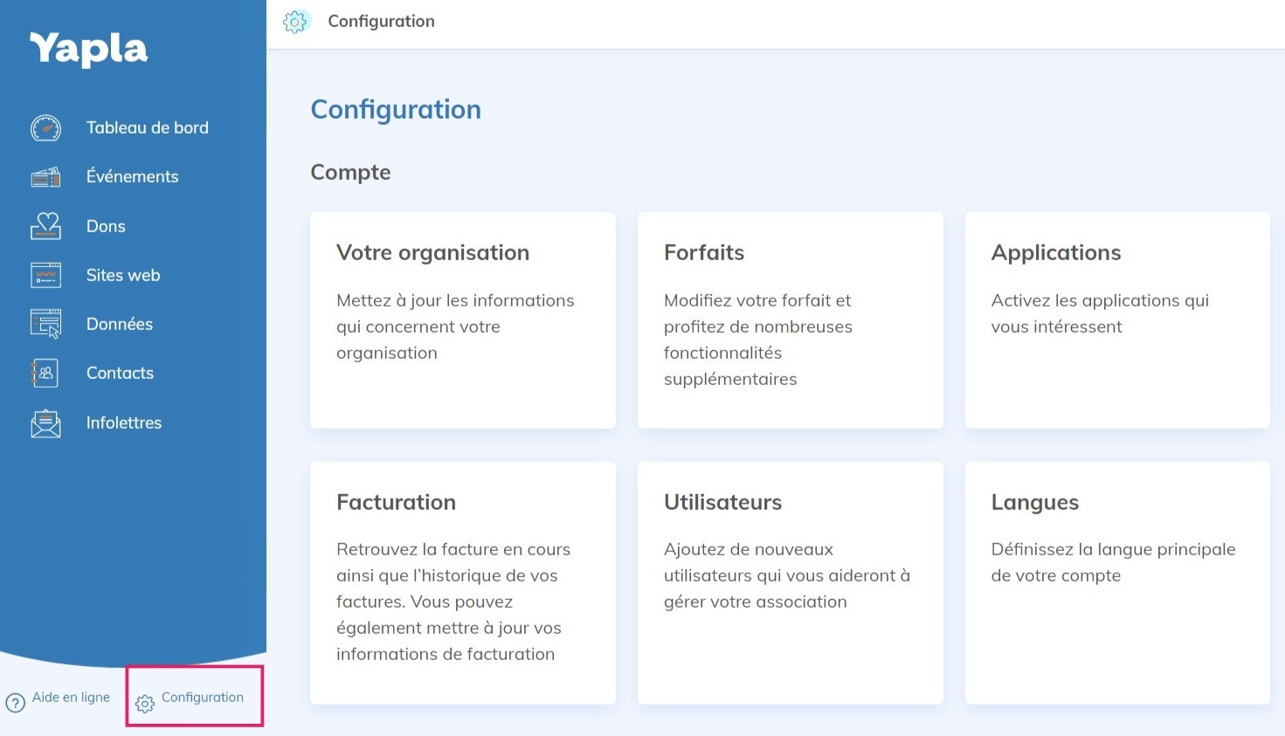
Task: Click the Contacts address book icon
Action: tap(45, 374)
